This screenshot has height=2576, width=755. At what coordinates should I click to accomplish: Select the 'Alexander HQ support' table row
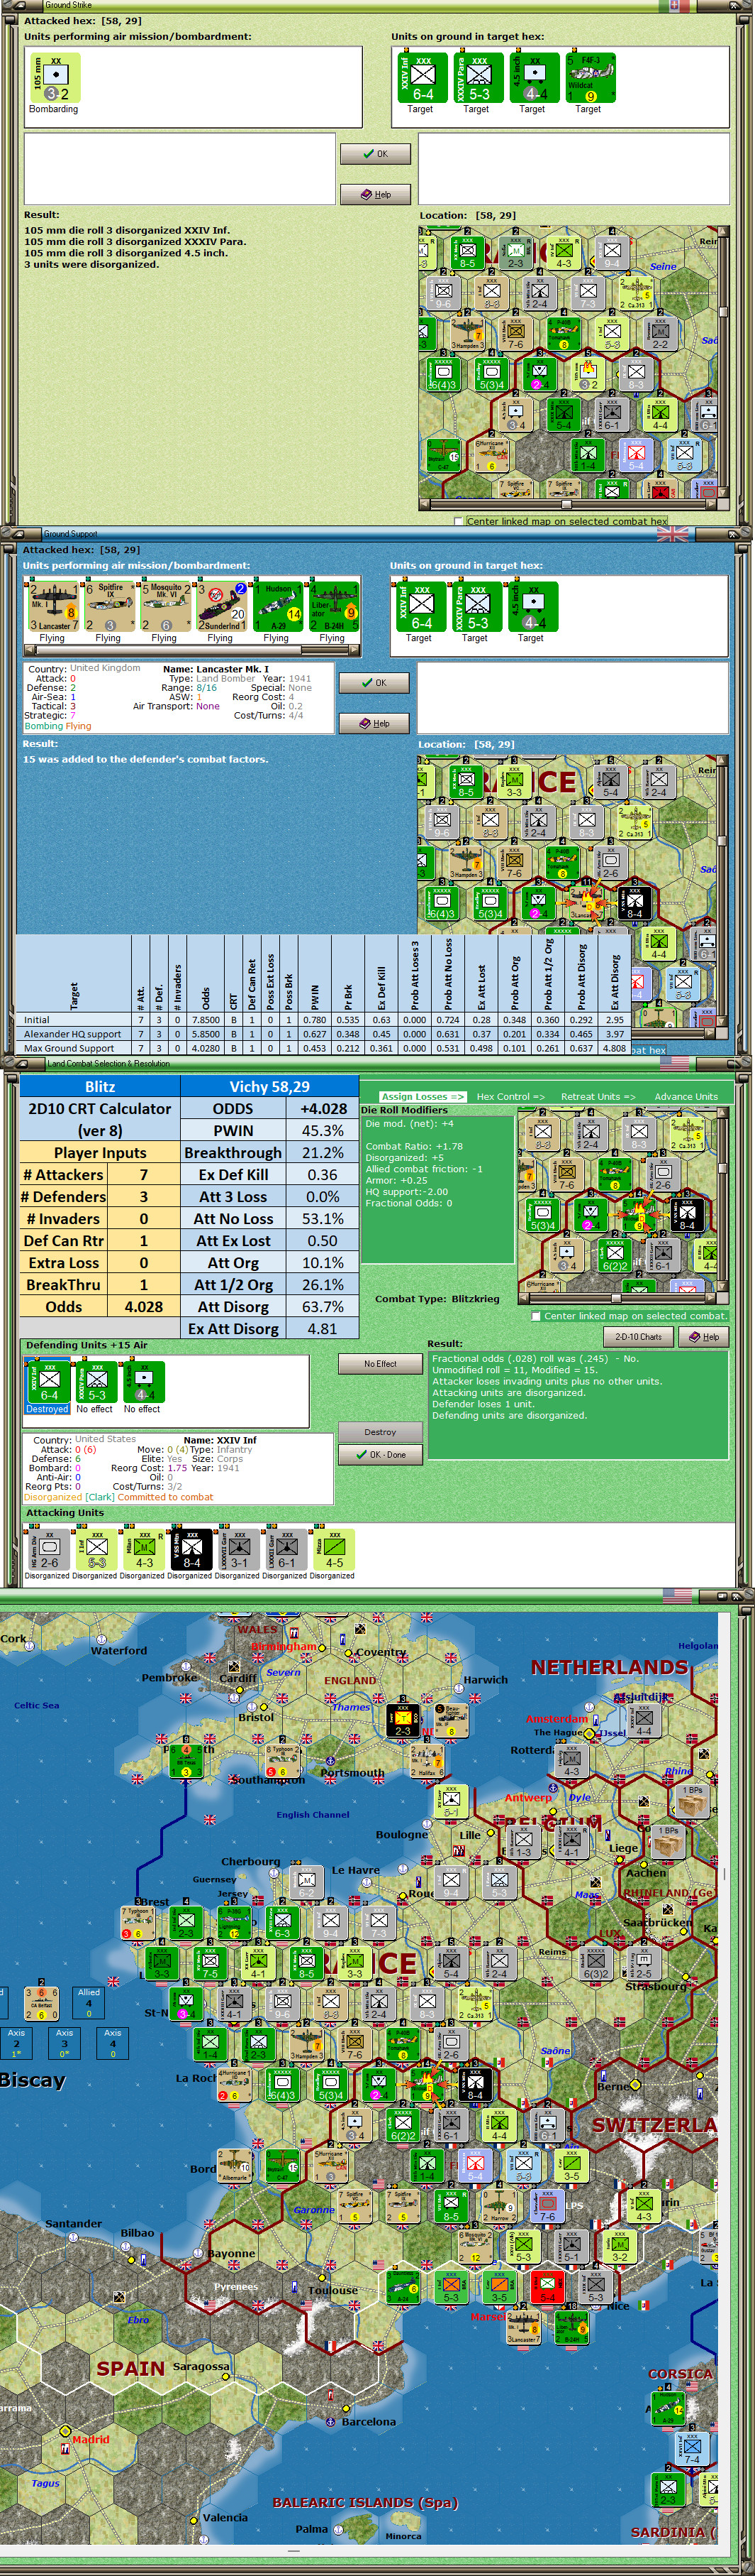tap(323, 1034)
